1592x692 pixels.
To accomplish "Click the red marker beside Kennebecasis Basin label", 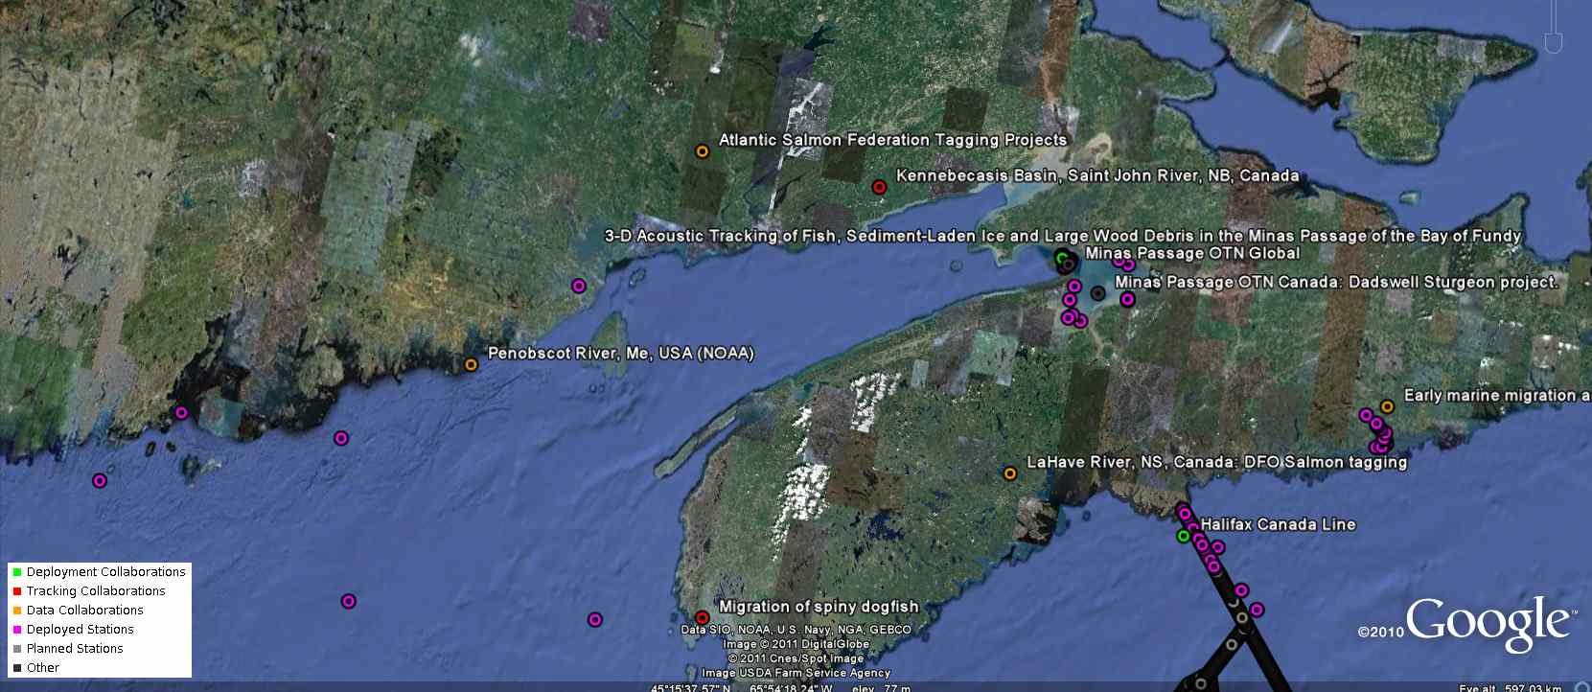I will tap(879, 187).
